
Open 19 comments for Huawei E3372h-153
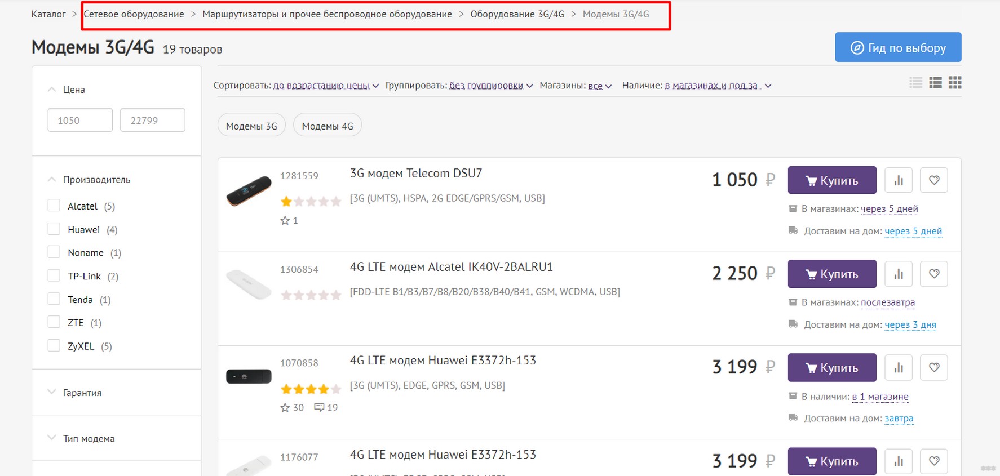pyautogui.click(x=326, y=407)
